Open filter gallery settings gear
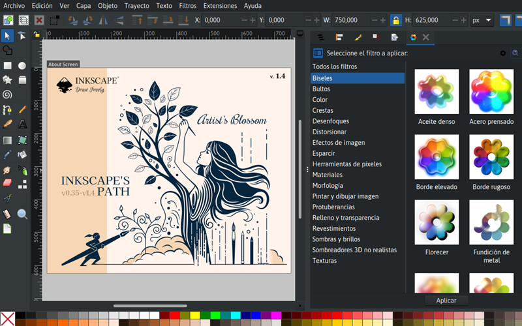The width and height of the screenshot is (522, 326). coord(502,53)
